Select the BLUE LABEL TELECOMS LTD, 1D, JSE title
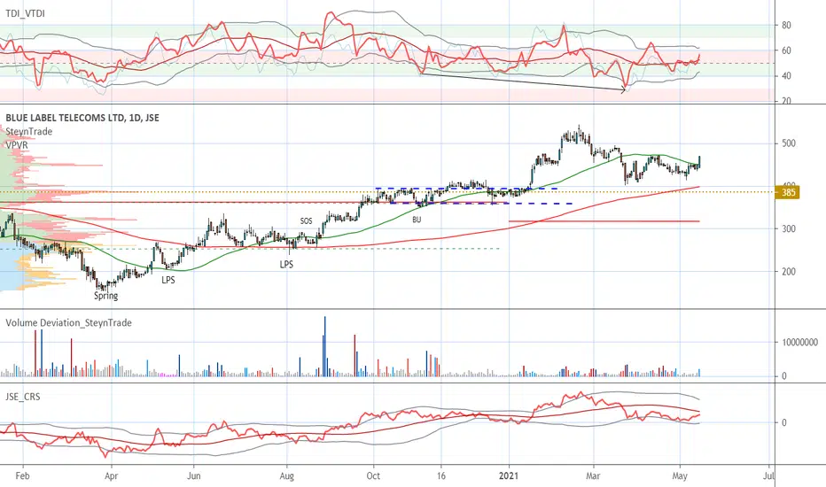826x487 pixels. tap(82, 118)
